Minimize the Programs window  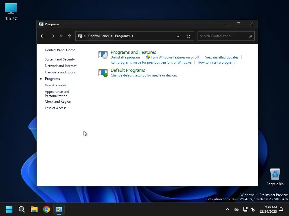pyautogui.click(x=225, y=24)
